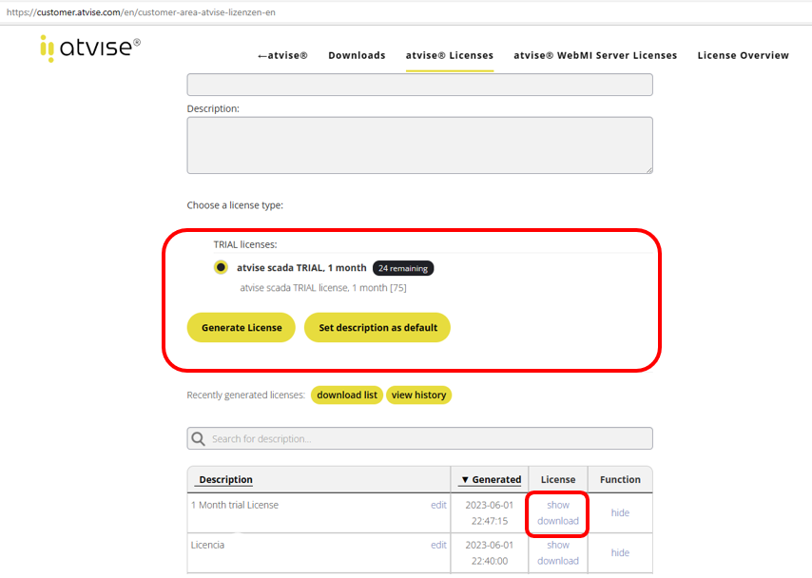Edit the Licencia description
Screen dimensions: 812x578
coord(438,545)
